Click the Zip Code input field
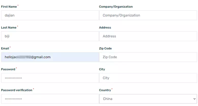The width and height of the screenshot is (198, 106). click(x=148, y=57)
